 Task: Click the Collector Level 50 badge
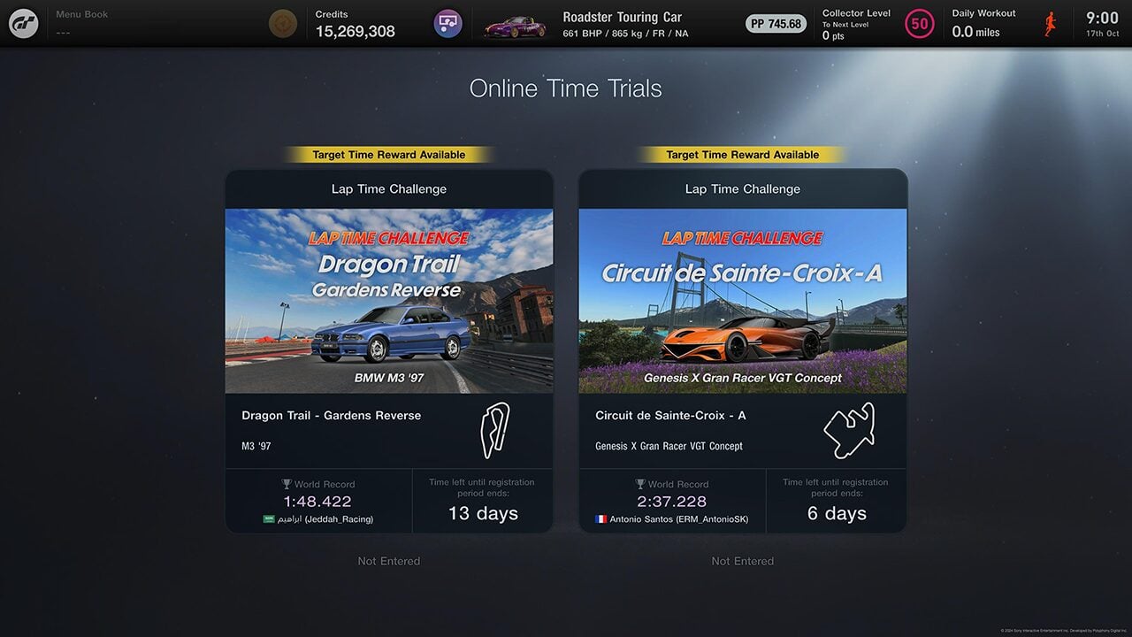click(920, 24)
